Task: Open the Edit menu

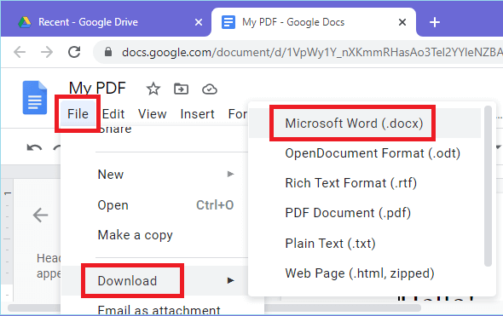Action: tap(113, 114)
